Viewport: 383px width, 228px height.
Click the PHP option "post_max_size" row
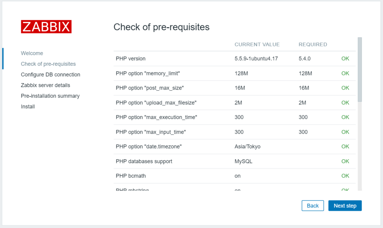(150, 88)
